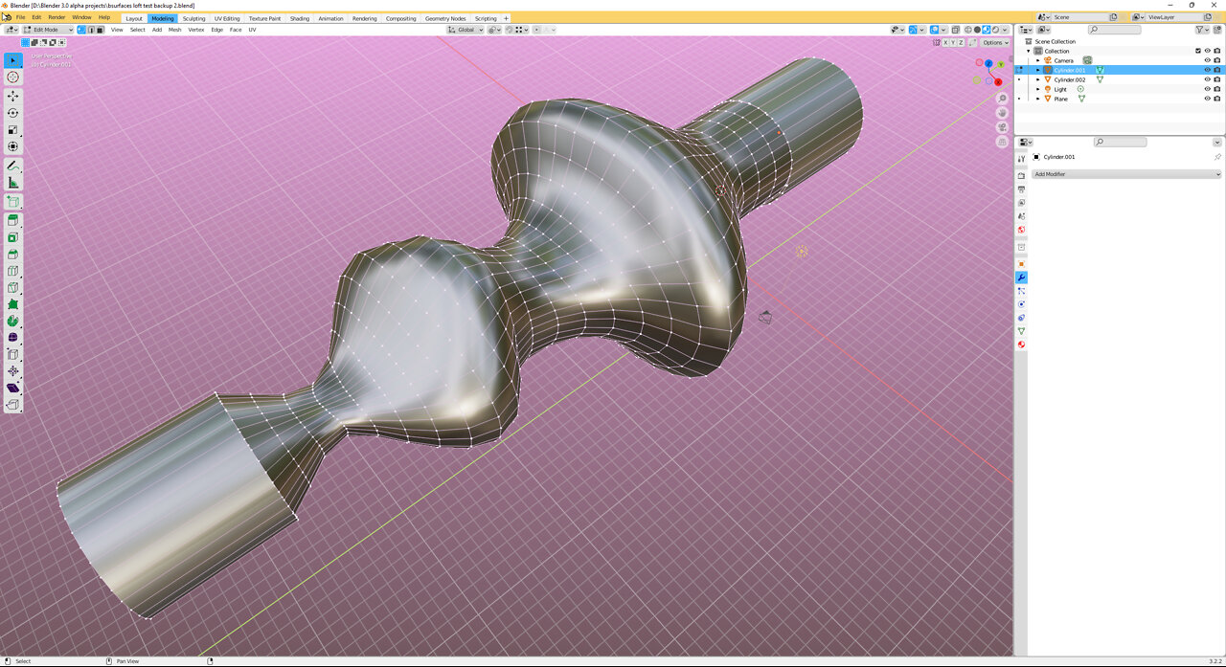Select the Shear tool
Image resolution: width=1226 pixels, height=667 pixels.
tap(13, 388)
